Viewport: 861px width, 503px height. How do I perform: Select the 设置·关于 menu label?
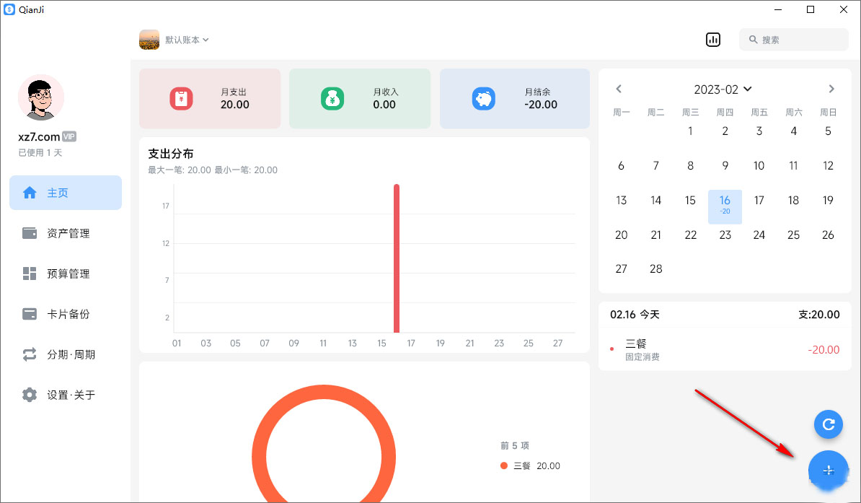pyautogui.click(x=71, y=395)
